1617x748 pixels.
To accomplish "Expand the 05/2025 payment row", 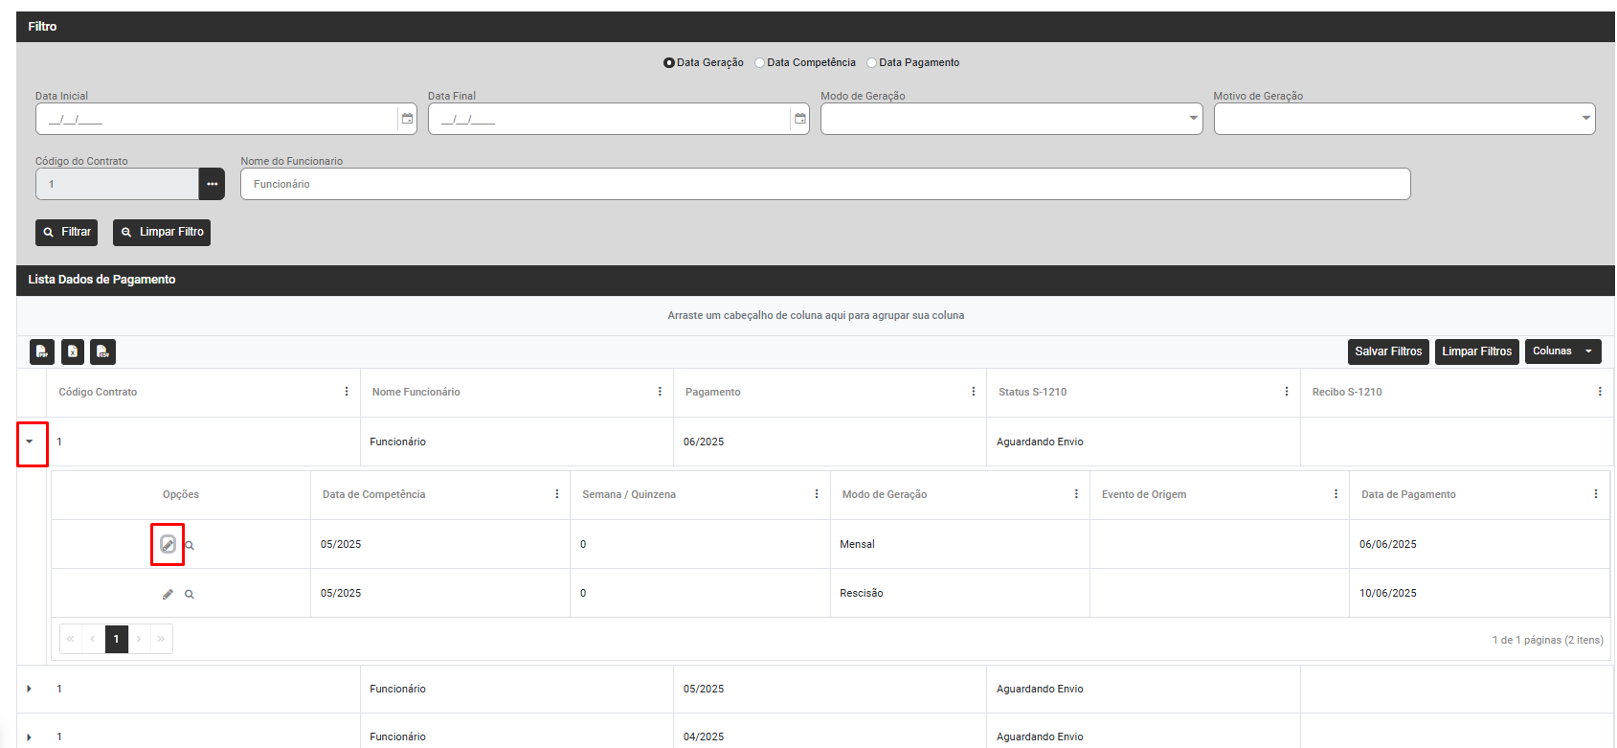I will coord(30,689).
